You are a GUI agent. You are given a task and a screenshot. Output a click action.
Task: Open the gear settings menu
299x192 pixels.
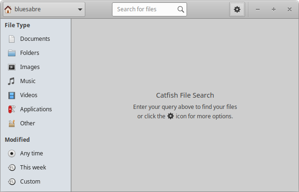(x=237, y=9)
